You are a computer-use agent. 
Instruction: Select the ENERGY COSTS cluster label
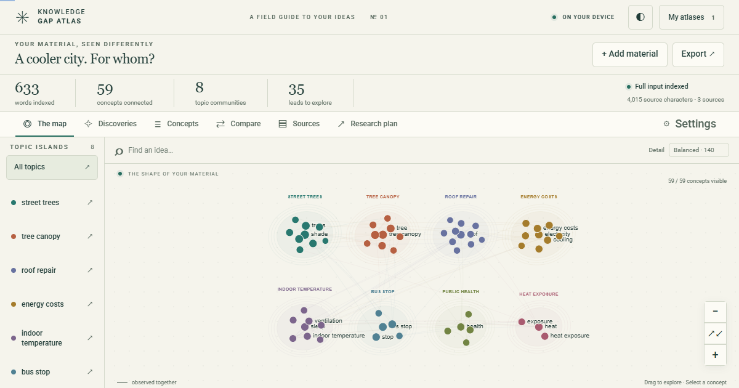539,197
